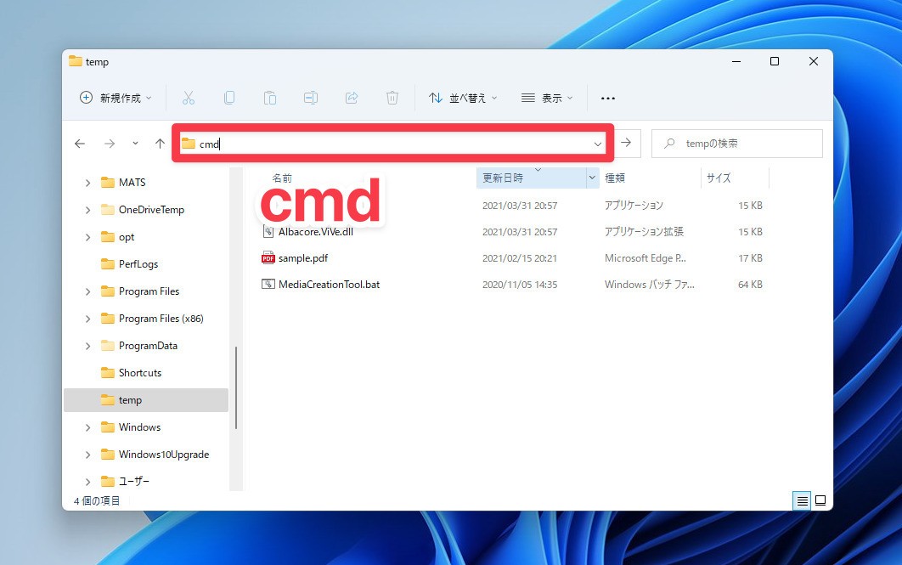The width and height of the screenshot is (902, 565).
Task: Select the sample.pdf file name
Action: coord(303,258)
